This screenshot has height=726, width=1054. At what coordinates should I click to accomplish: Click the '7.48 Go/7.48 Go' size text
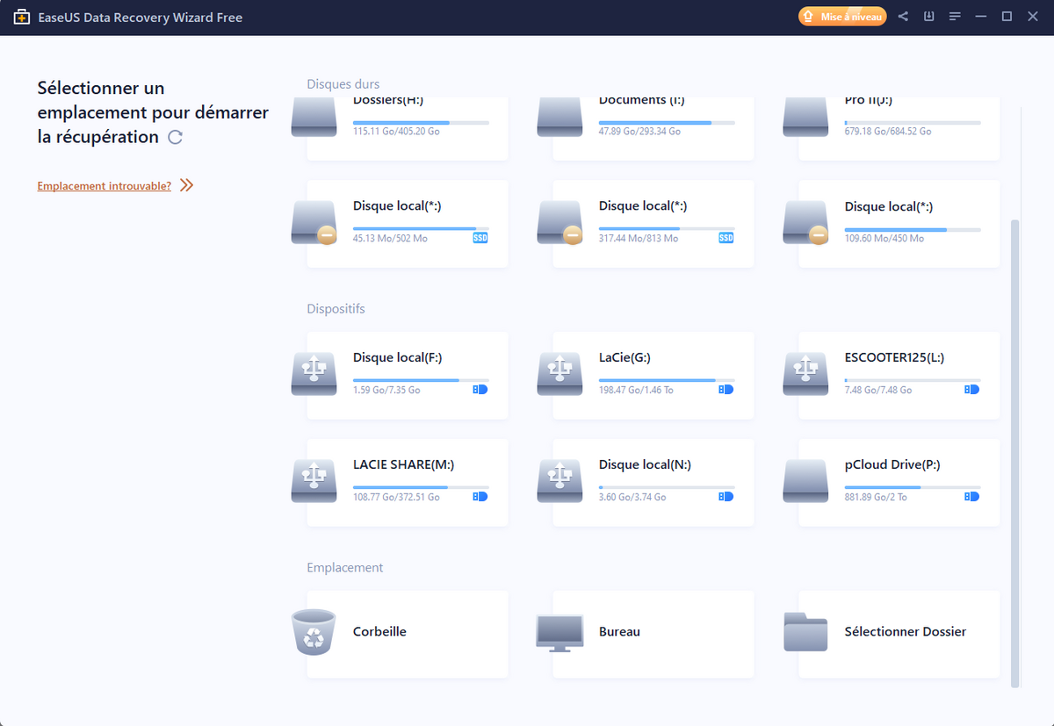(x=878, y=390)
